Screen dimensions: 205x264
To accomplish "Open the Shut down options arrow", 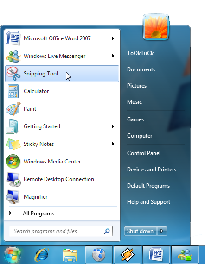I will pyautogui.click(x=162, y=231).
